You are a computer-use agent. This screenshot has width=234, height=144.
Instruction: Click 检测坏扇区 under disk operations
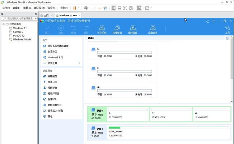[53, 94]
